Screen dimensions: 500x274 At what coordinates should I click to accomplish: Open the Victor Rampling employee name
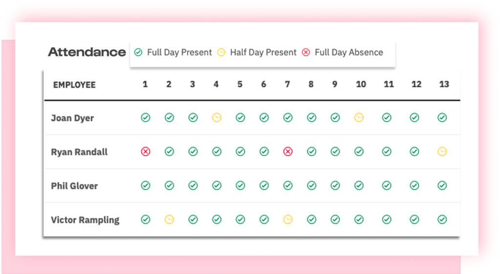pyautogui.click(x=85, y=220)
